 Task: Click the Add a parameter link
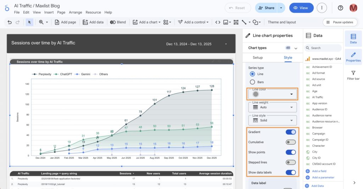323,177
